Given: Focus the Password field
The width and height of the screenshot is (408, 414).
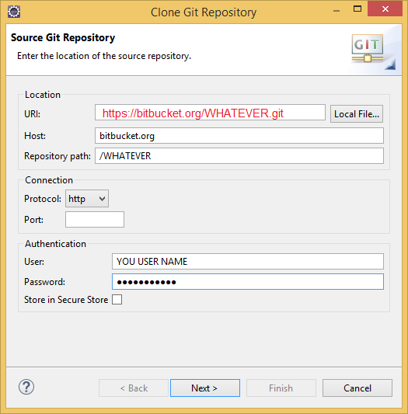Looking at the screenshot, I should point(248,282).
